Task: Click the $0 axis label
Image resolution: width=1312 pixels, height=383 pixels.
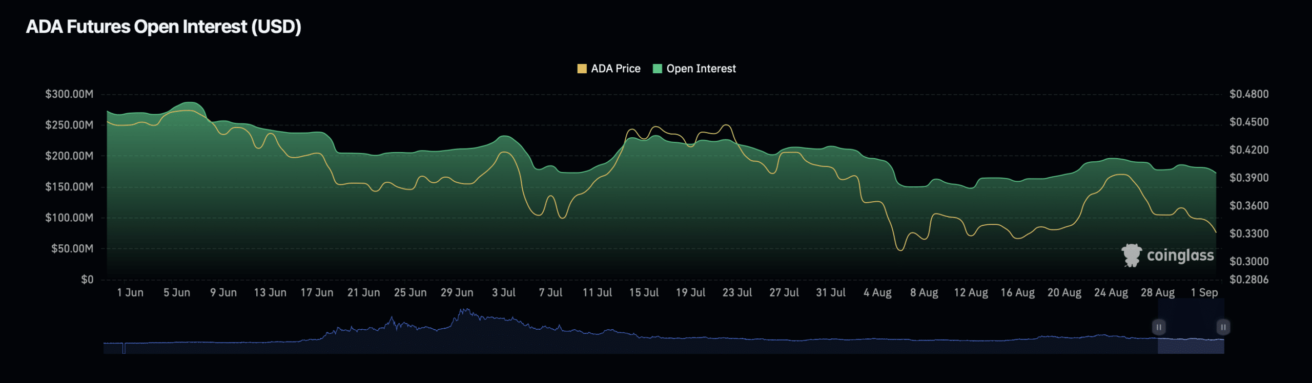Action: click(87, 280)
